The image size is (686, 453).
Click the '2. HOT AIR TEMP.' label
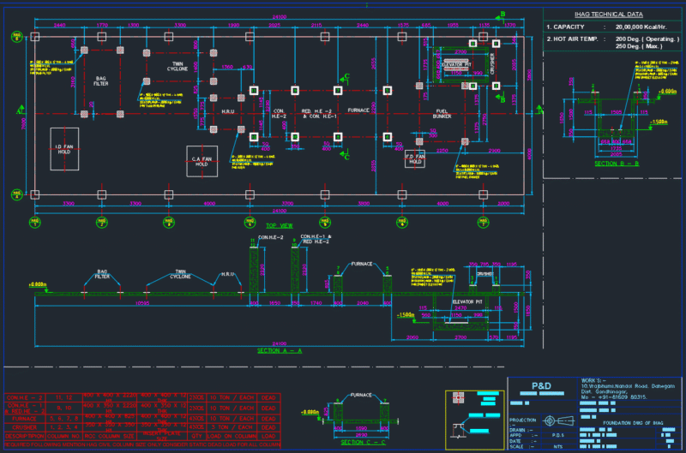pos(572,39)
